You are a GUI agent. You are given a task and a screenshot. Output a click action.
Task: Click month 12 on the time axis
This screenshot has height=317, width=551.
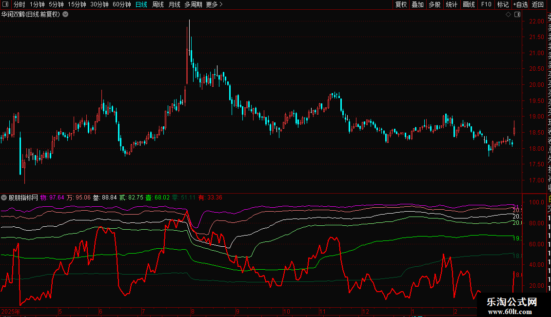tap(366, 311)
